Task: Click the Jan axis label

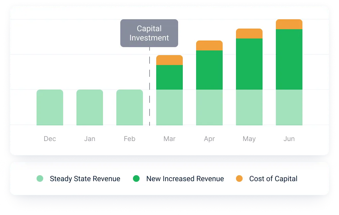Action: (90, 139)
